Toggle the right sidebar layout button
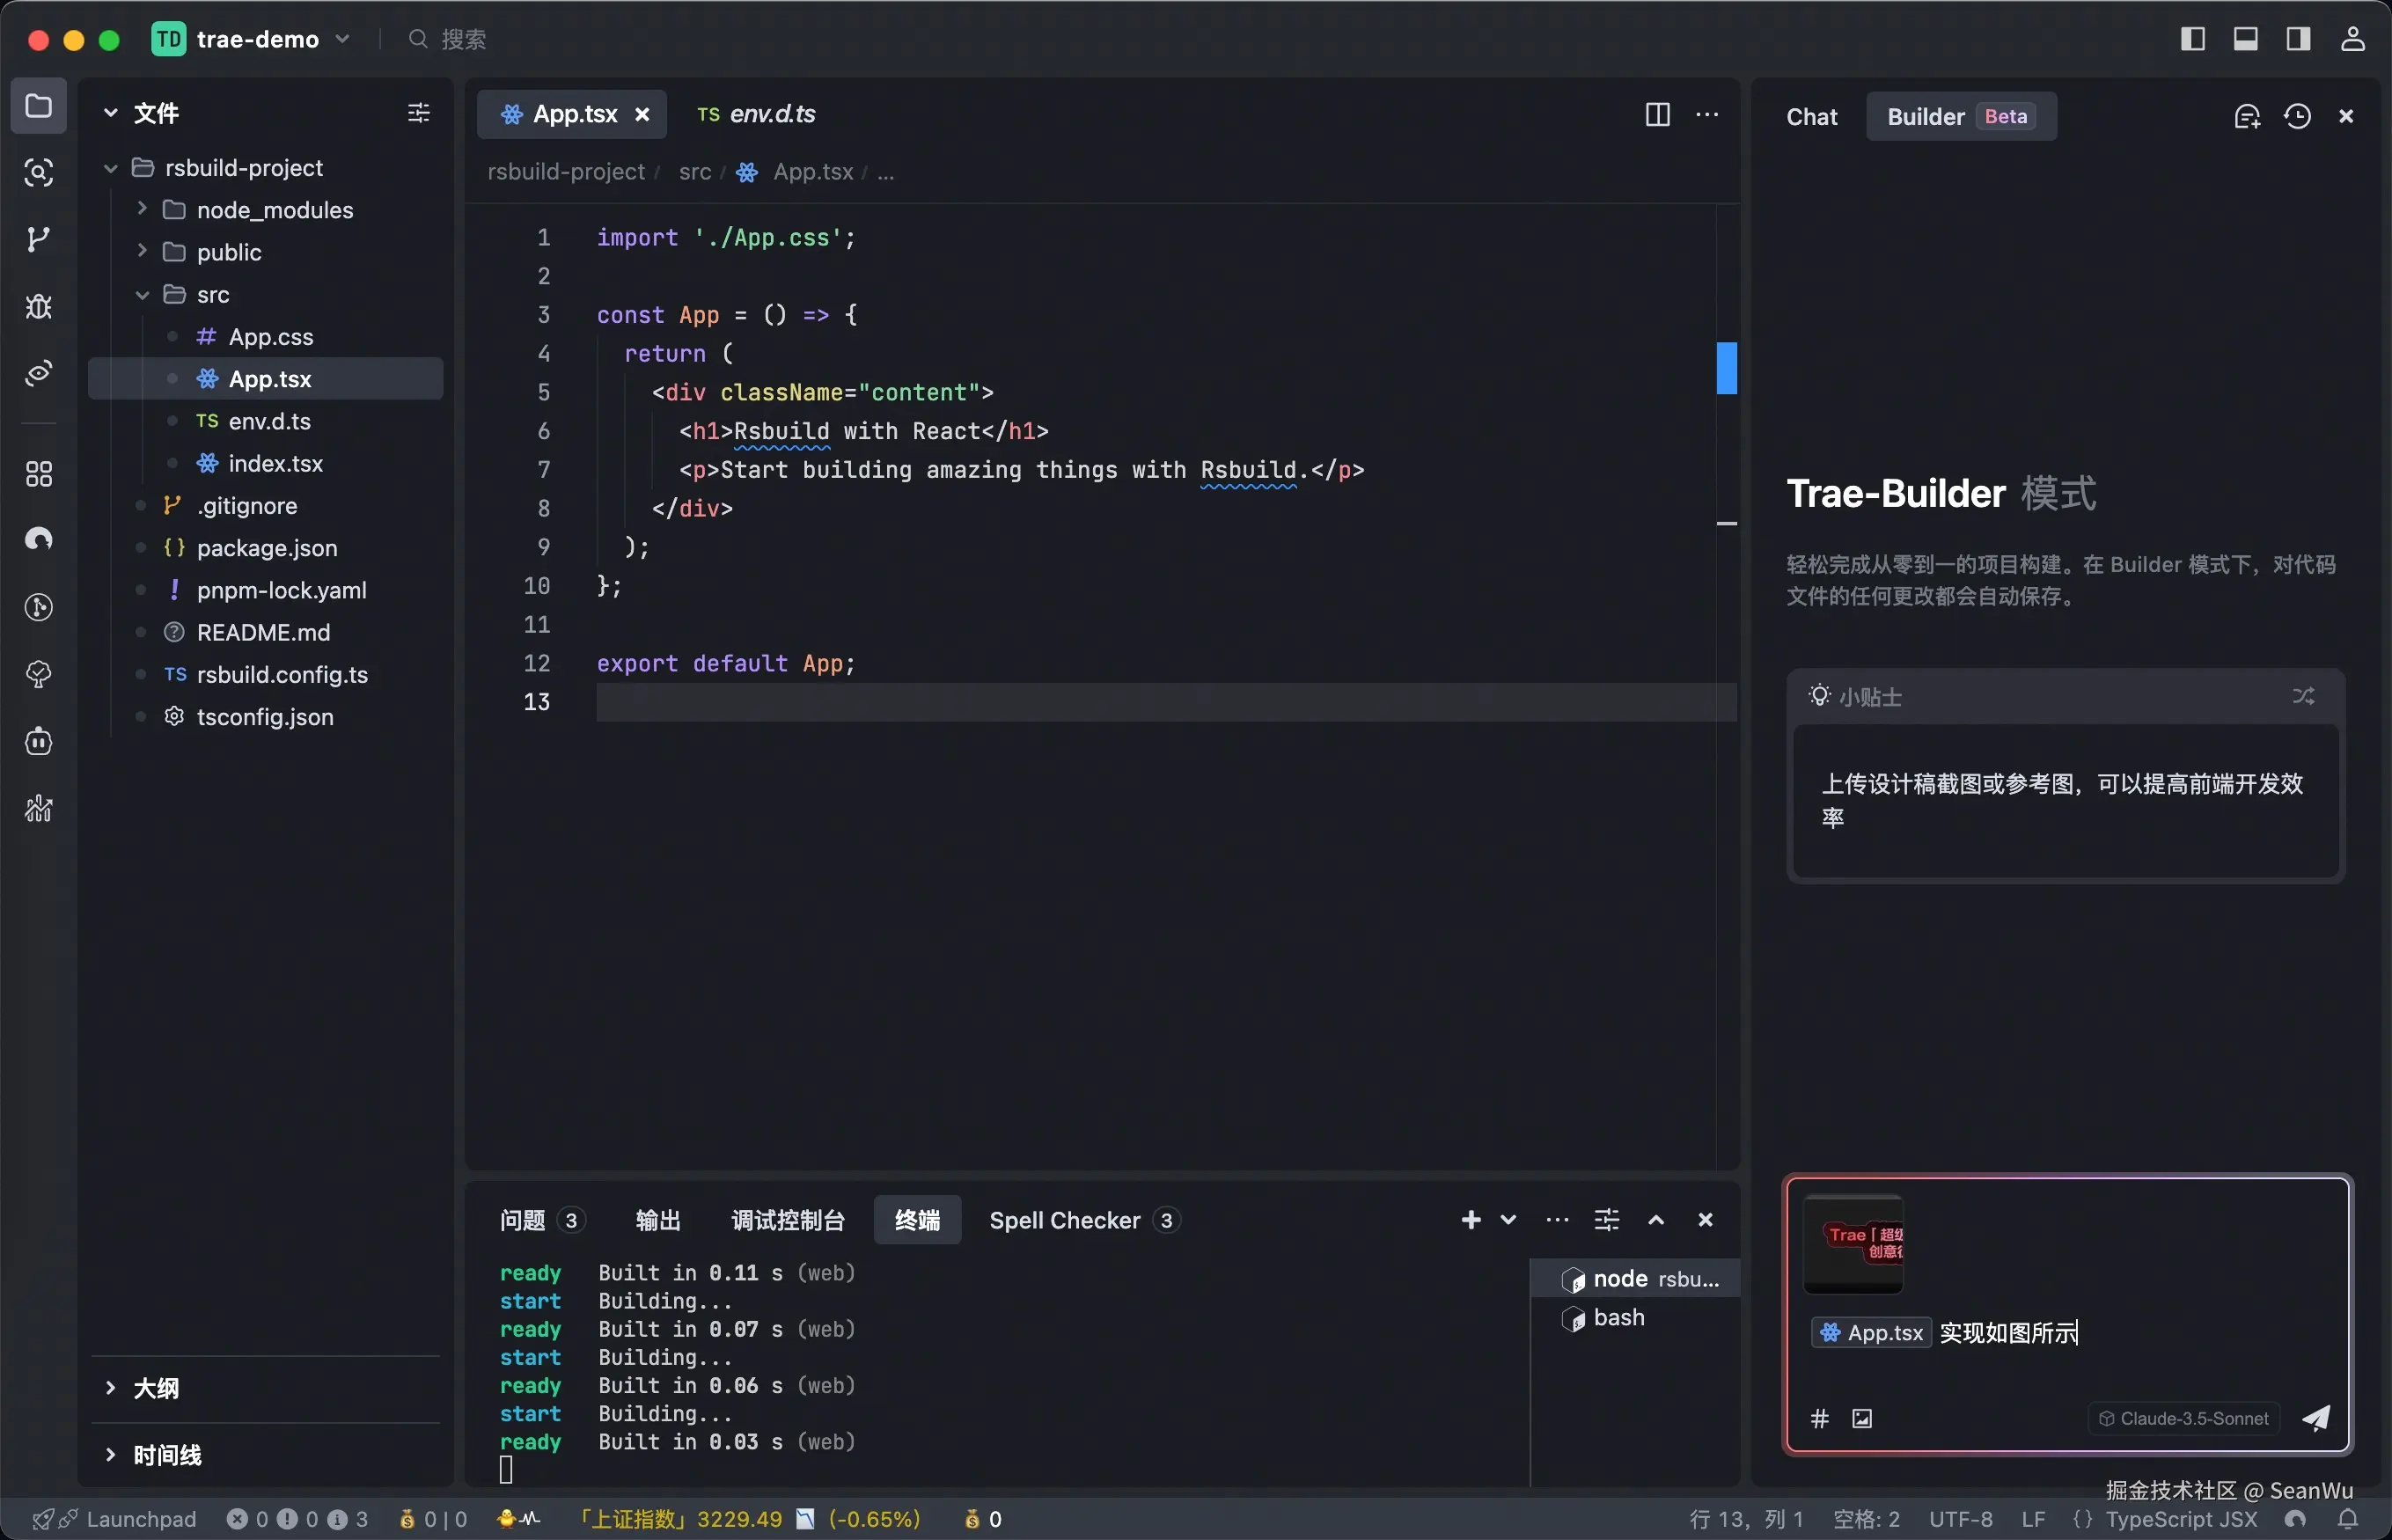 coord(2298,39)
